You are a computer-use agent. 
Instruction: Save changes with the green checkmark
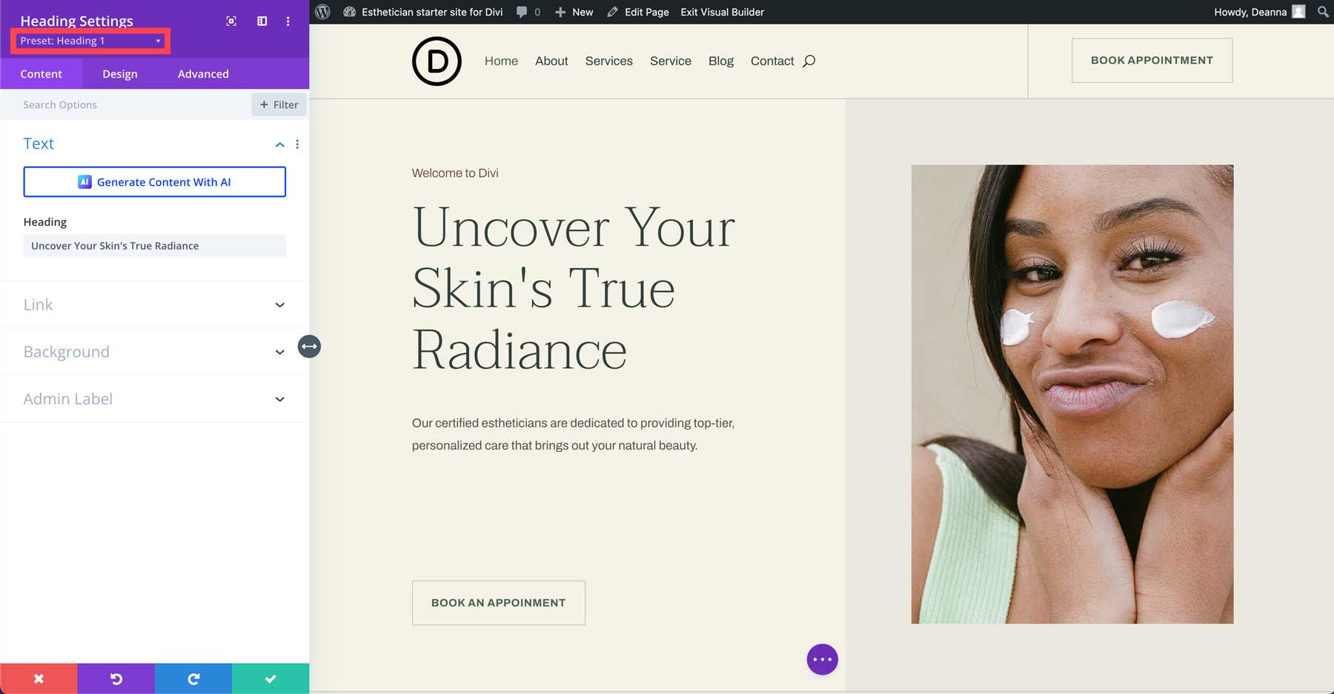[x=270, y=678]
